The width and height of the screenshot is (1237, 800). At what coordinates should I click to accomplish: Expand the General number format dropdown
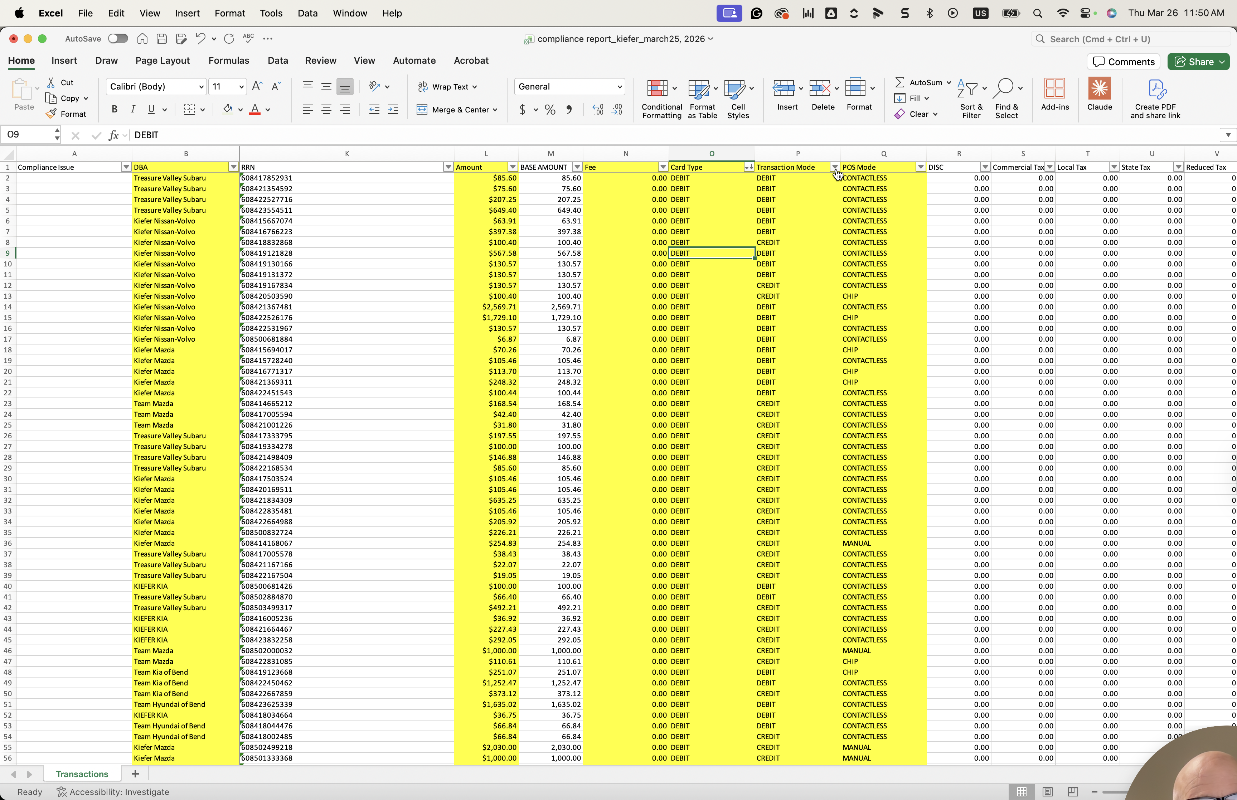click(620, 87)
